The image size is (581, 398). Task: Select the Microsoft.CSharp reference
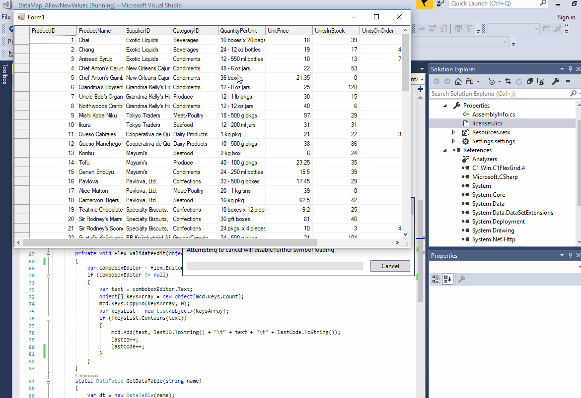click(495, 177)
